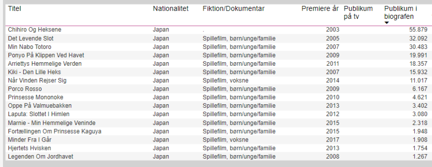Click premiere year 2010 for Prinsesse Mononoke
Viewport: 432px width, 167px height.
(x=332, y=97)
